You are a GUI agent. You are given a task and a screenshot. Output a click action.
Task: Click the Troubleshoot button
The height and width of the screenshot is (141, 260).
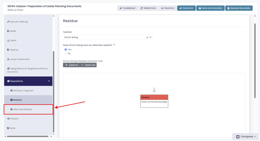(127, 8)
